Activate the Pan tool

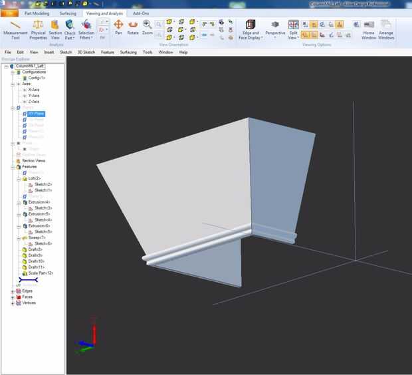[x=118, y=27]
